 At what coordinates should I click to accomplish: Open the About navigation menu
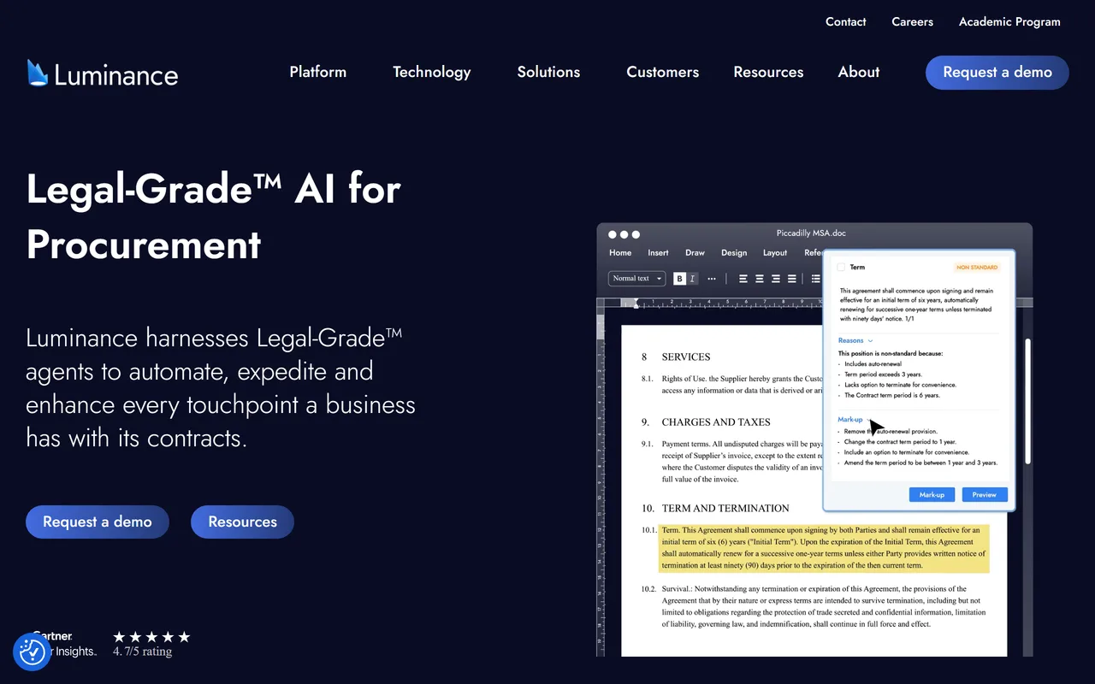click(x=859, y=72)
